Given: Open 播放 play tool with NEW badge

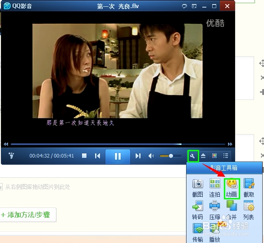Looking at the screenshot, I should click(x=215, y=233).
